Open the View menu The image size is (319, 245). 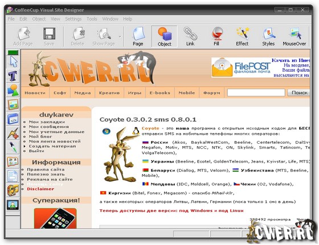point(55,19)
